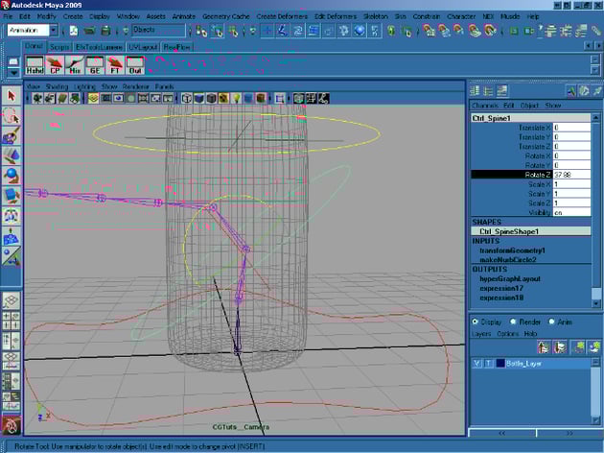
Task: Open the Animation menu set dropdown
Action: (29, 31)
